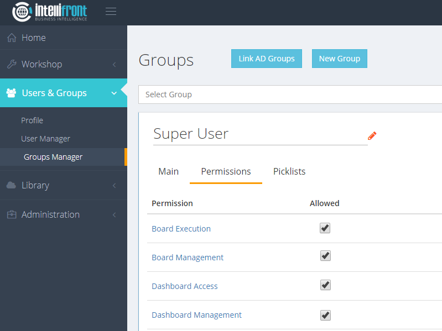Click the orange pencil edit icon

pos(372,135)
